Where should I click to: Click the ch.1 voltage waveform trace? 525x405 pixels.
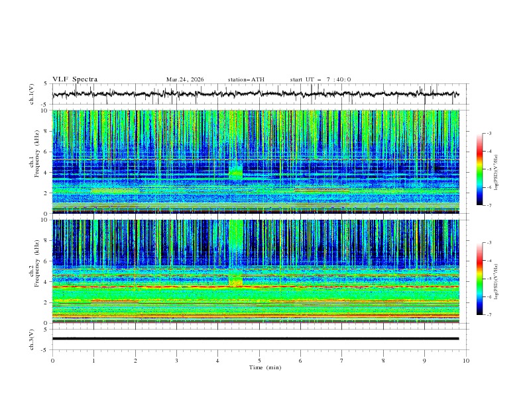tap(255, 94)
